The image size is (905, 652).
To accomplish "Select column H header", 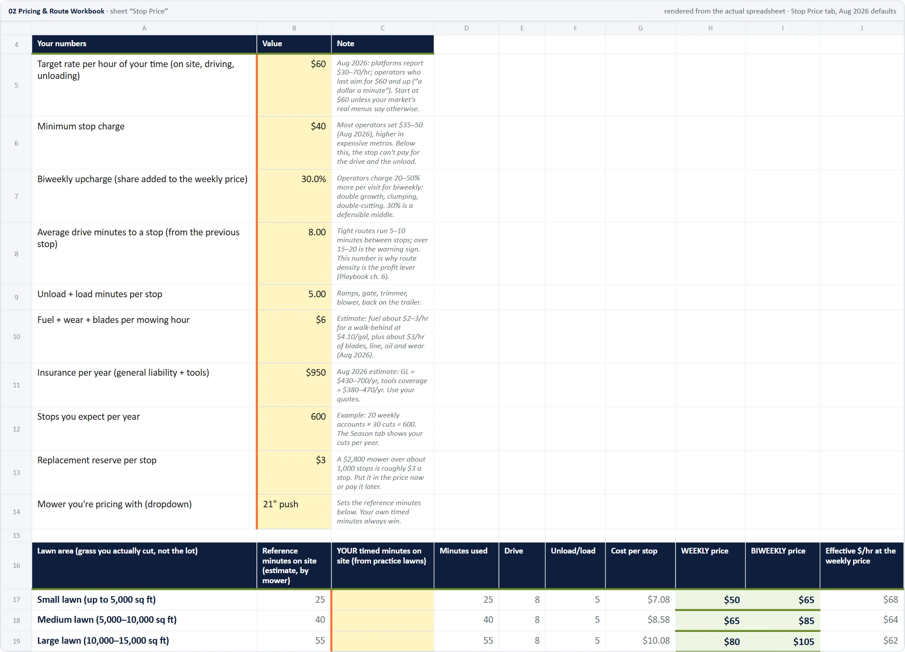I will [x=710, y=28].
